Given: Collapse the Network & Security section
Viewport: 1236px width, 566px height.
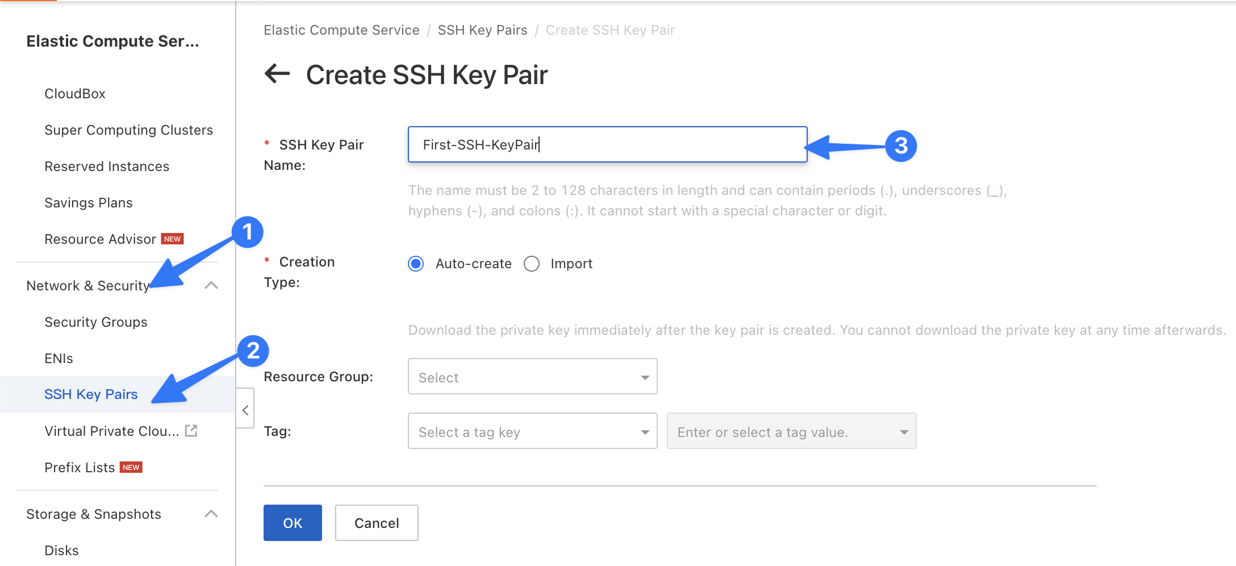Looking at the screenshot, I should (x=211, y=285).
